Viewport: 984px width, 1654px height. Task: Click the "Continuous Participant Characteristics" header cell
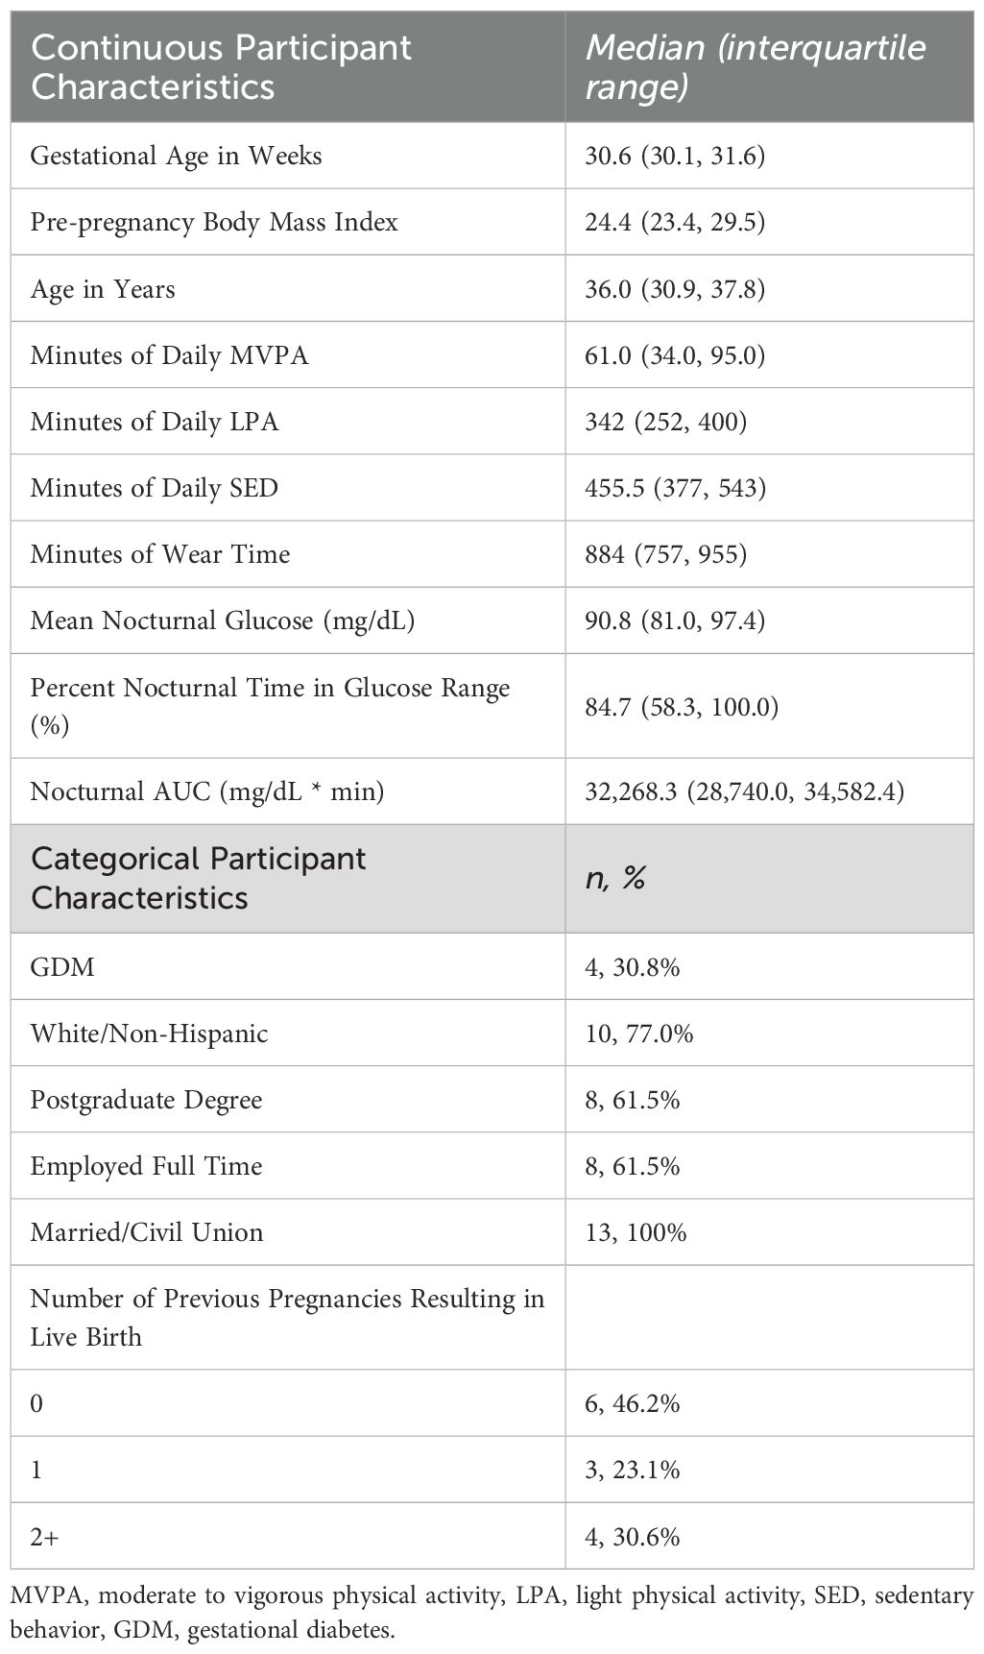point(221,67)
